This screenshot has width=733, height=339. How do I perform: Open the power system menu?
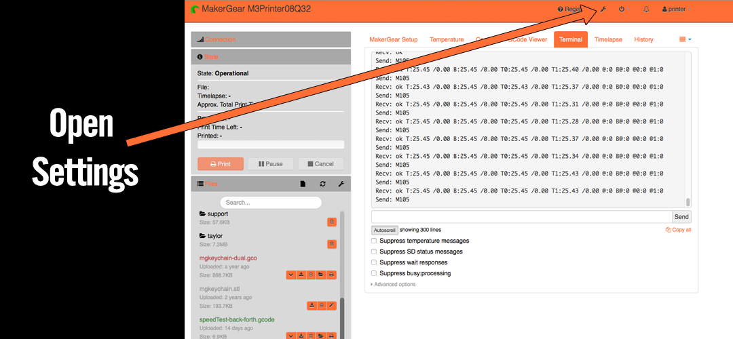(x=622, y=9)
